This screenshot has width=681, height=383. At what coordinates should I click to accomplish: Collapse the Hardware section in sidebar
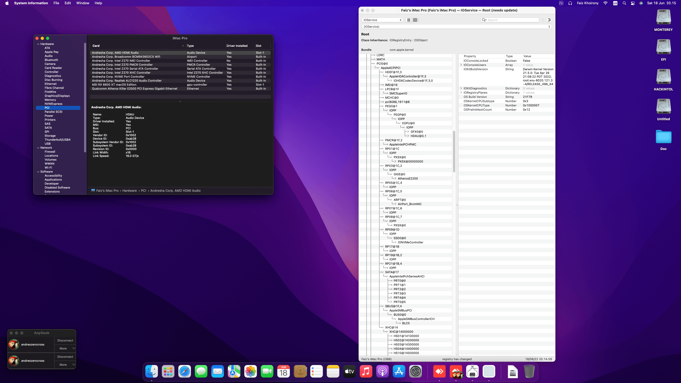pyautogui.click(x=38, y=44)
